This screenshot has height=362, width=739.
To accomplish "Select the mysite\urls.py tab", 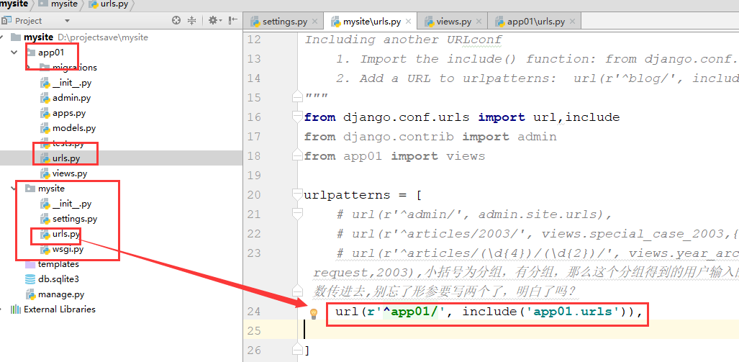I will pos(371,22).
